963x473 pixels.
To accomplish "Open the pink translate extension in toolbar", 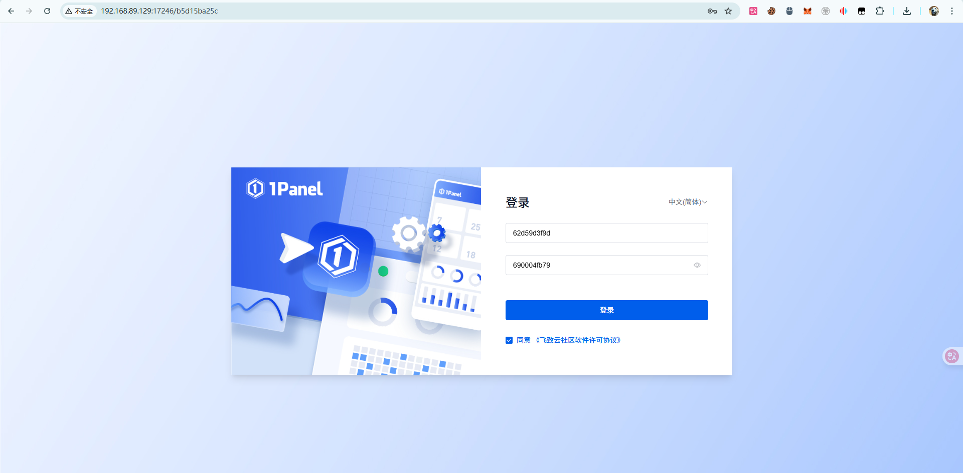I will pyautogui.click(x=753, y=11).
